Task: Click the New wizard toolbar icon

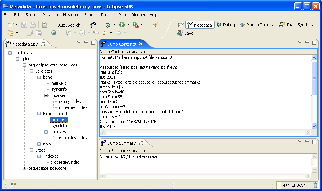Action: point(11,25)
